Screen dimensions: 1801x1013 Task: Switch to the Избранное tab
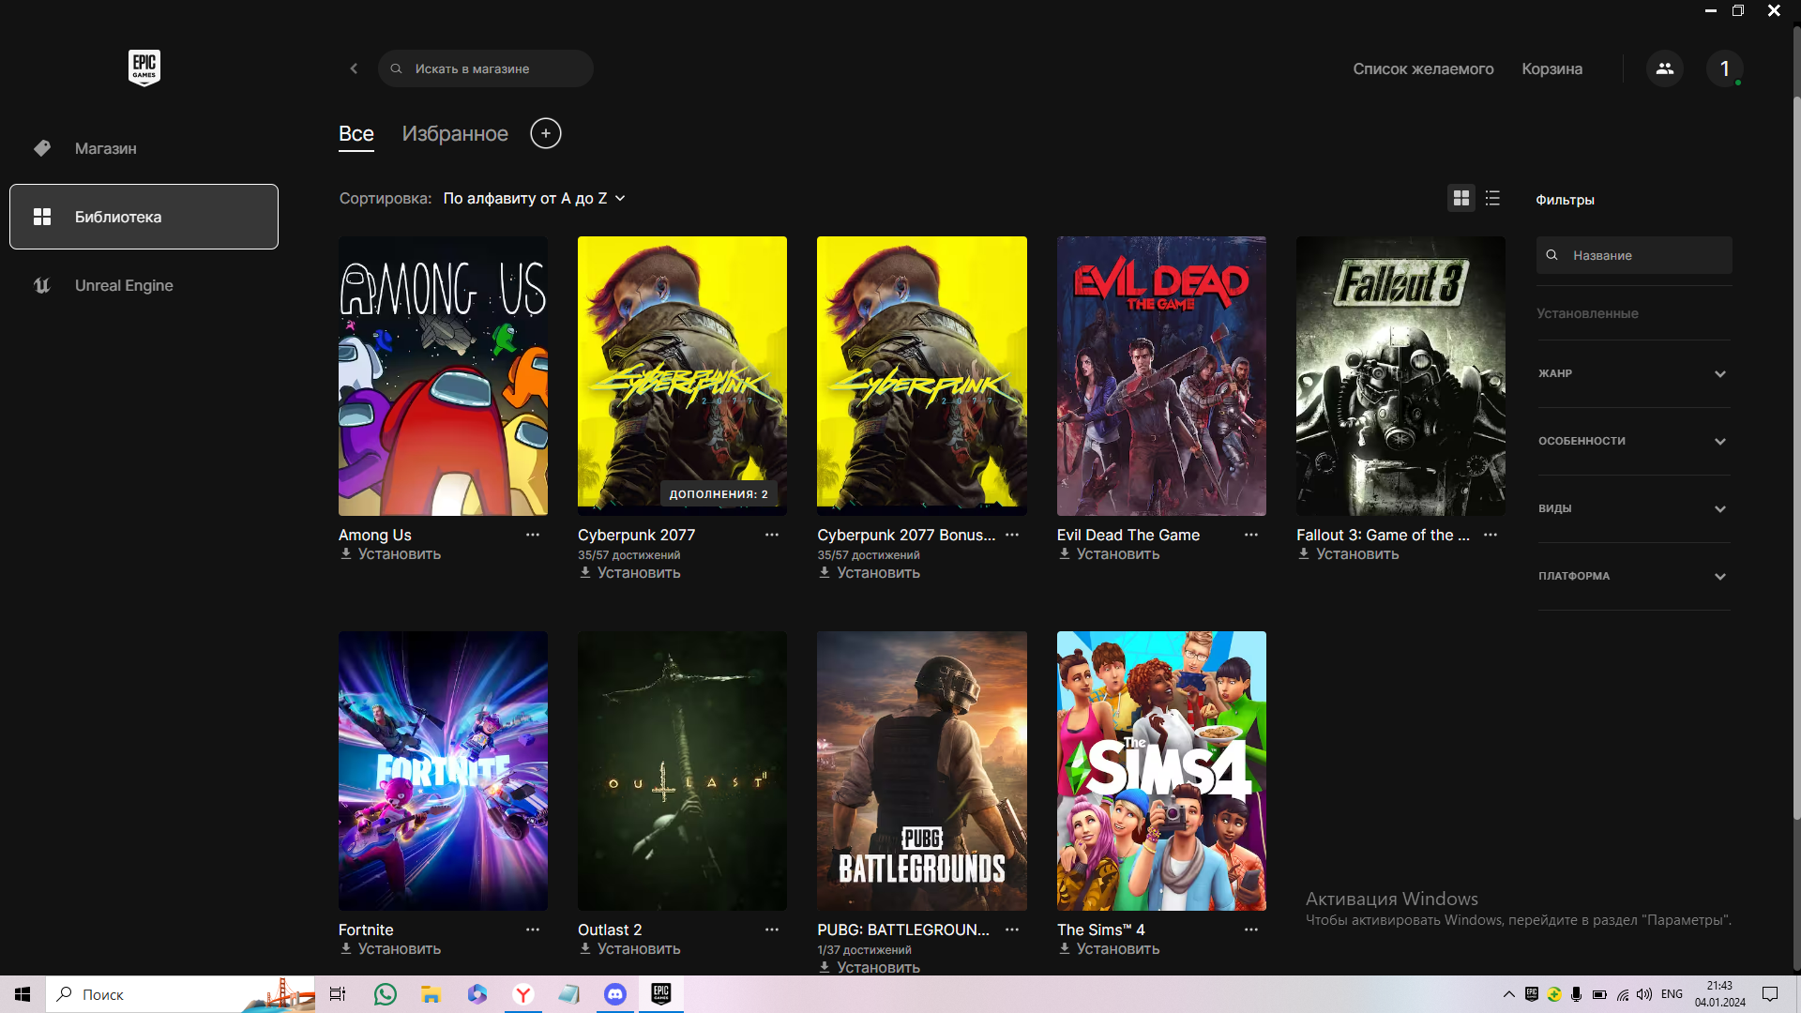click(x=455, y=134)
